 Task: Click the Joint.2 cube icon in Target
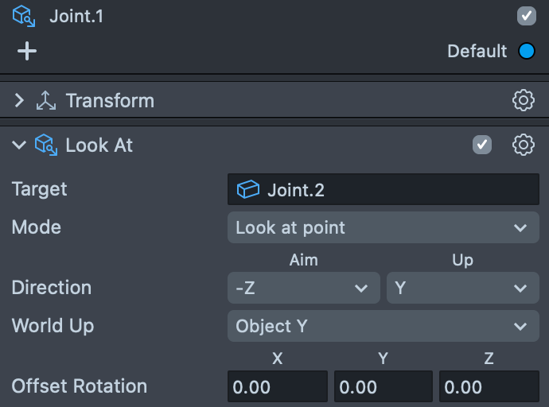point(247,190)
